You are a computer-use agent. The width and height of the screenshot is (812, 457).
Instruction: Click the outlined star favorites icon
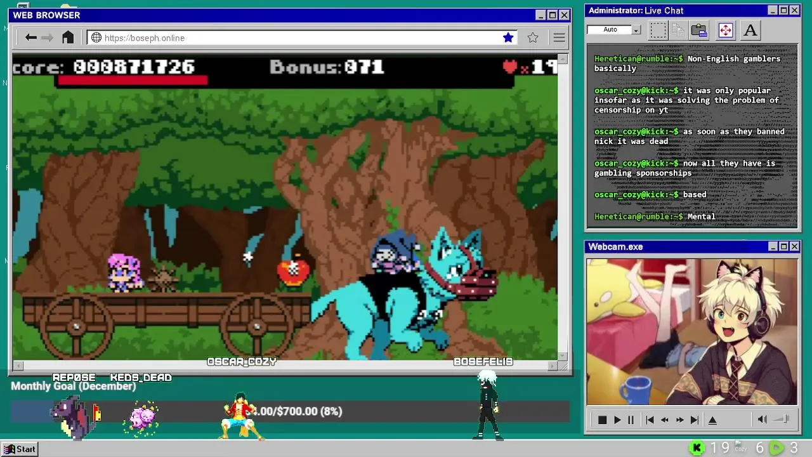(x=533, y=37)
